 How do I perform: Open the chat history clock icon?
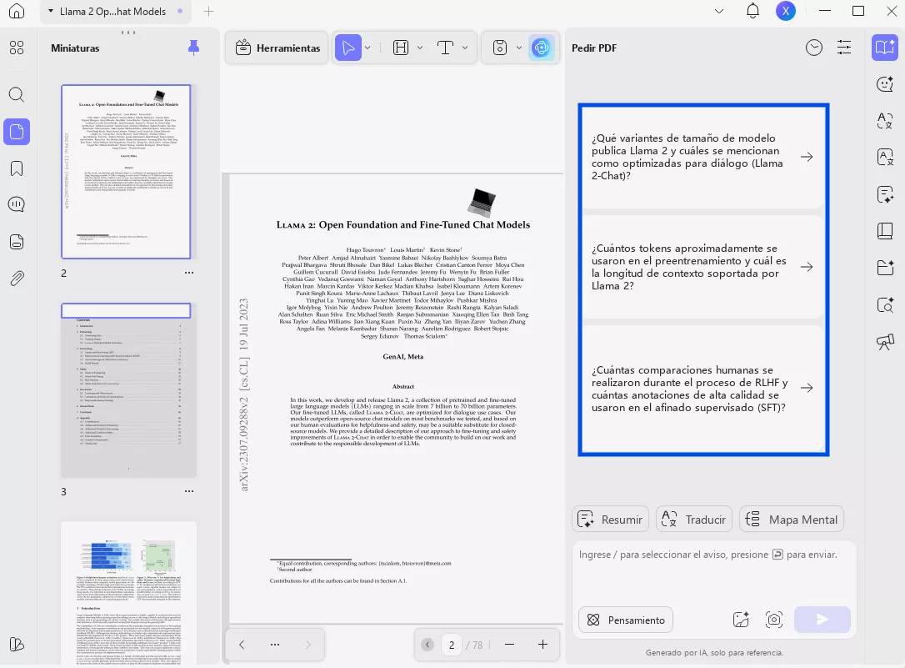coord(814,48)
